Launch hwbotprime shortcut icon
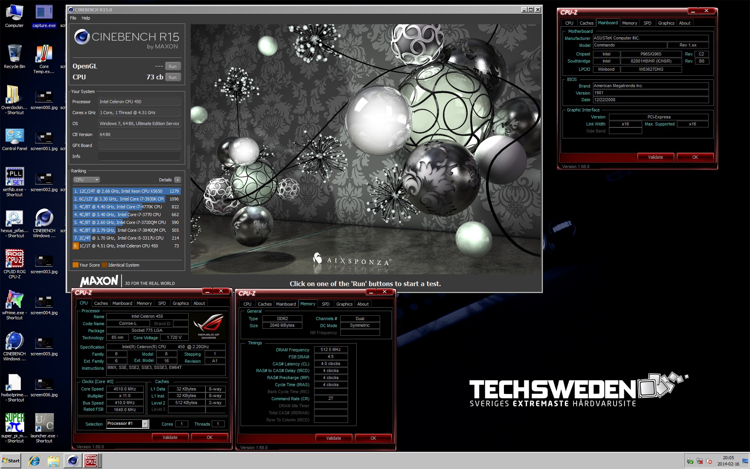 coord(14,388)
